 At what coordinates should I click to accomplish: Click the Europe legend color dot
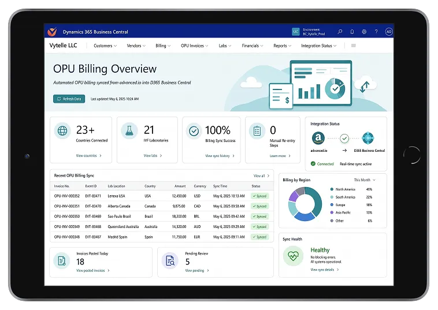[x=332, y=205]
